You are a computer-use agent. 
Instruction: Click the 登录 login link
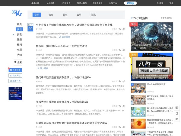171,3
